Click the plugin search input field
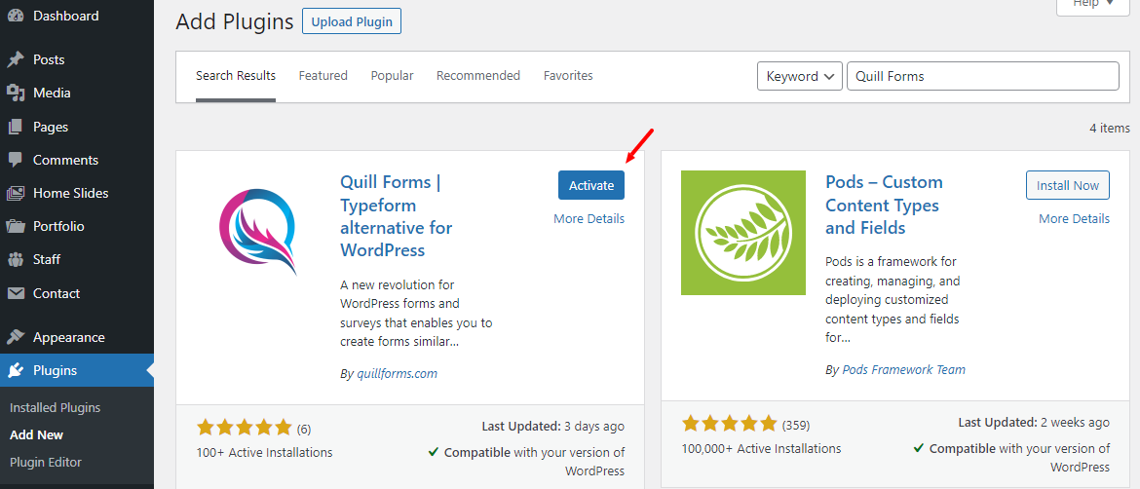 click(x=982, y=76)
